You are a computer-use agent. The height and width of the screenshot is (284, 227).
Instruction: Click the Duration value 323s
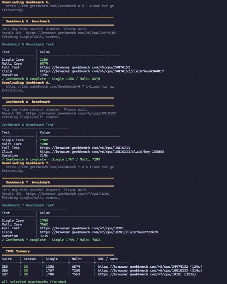tap(44, 236)
